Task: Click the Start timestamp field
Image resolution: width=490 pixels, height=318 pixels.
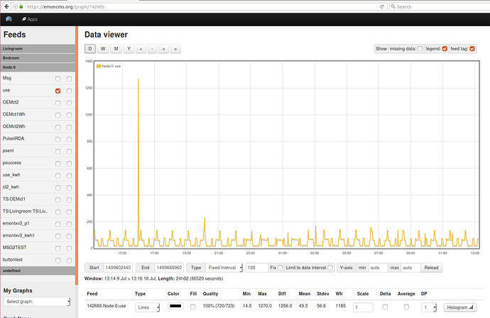Action: click(118, 268)
